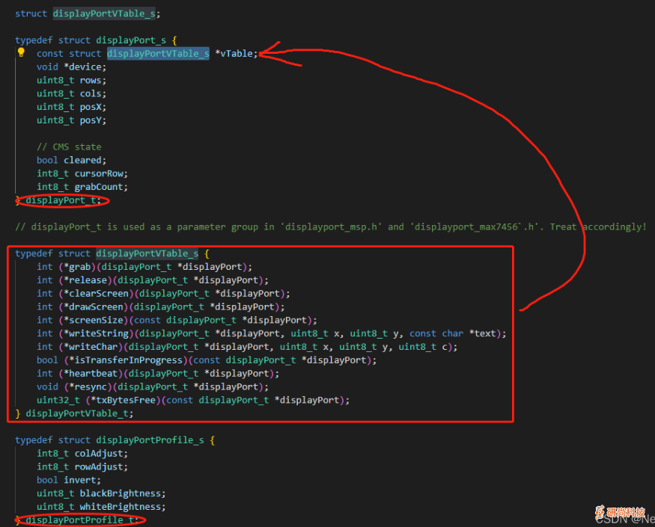Click the displayPortVTable_t closing typedef name

[79, 413]
